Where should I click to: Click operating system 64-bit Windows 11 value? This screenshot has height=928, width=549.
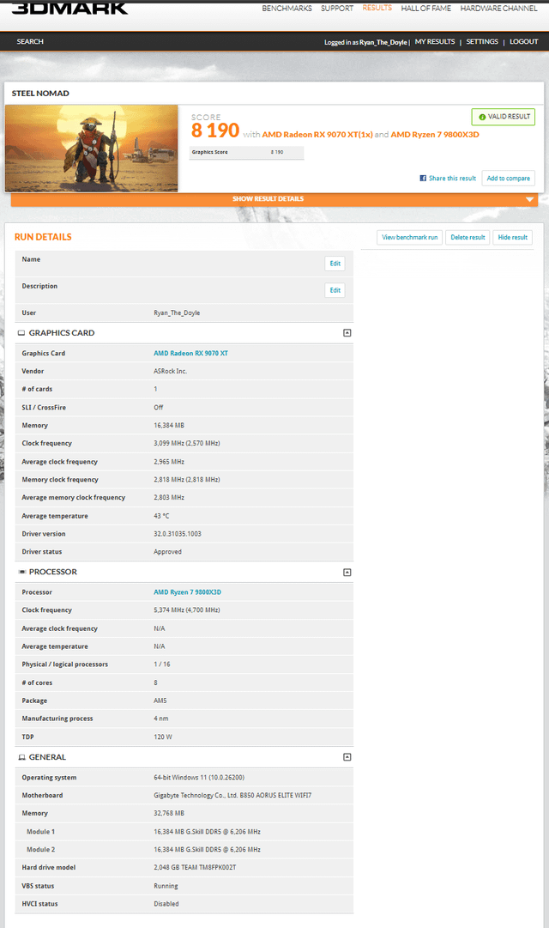click(x=199, y=778)
